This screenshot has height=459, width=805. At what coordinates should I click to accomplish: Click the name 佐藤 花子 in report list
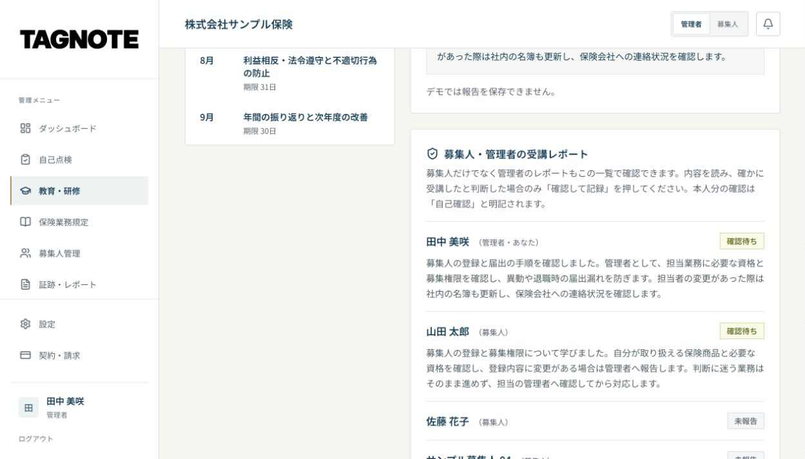(x=447, y=421)
